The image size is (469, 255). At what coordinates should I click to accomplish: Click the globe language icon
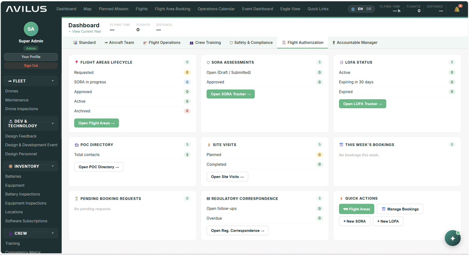click(x=353, y=9)
